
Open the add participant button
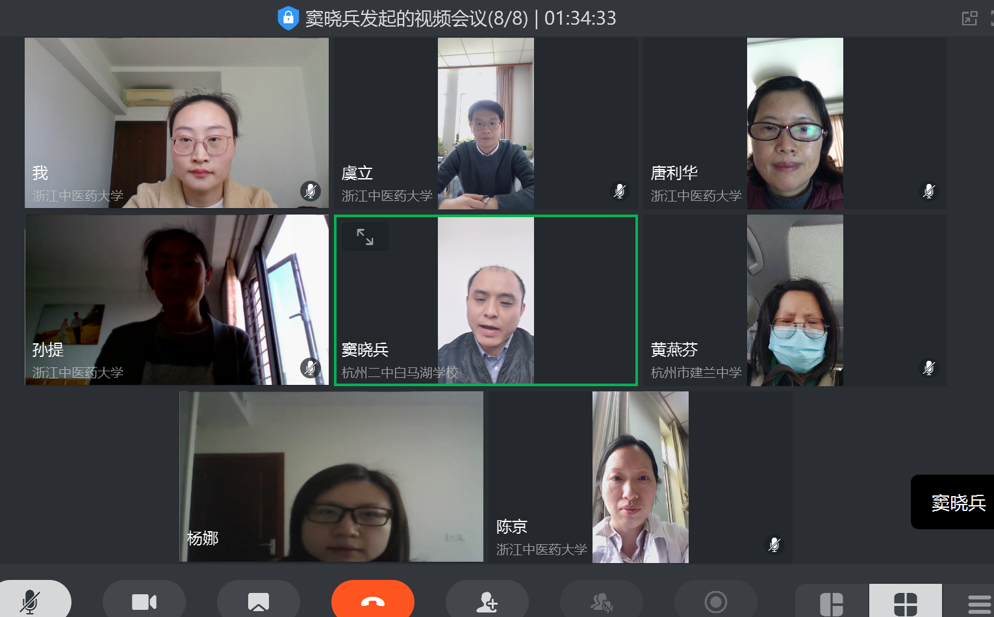[487, 601]
